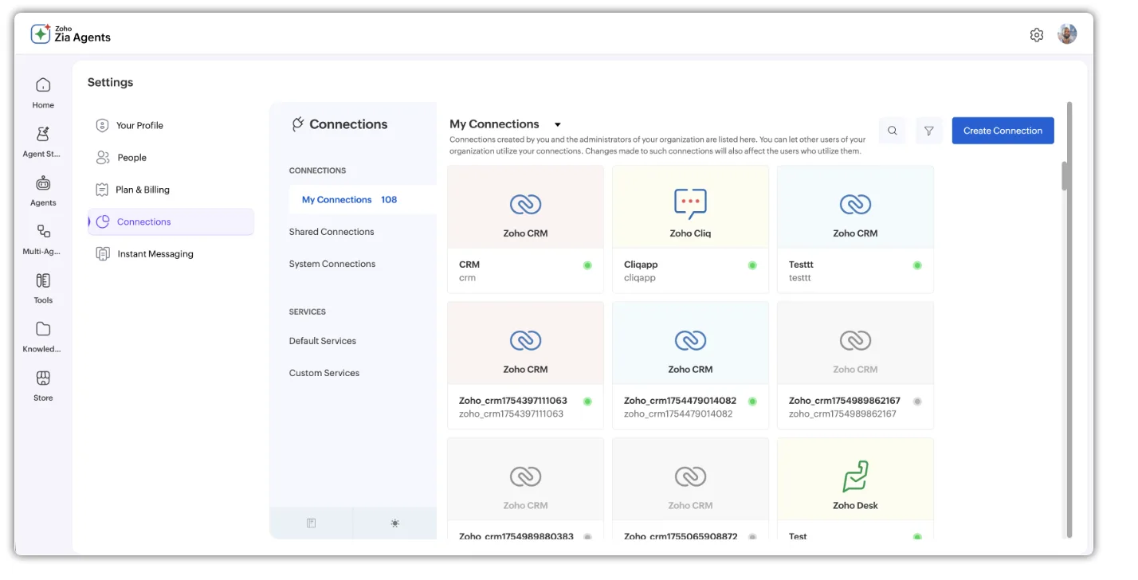Open the user profile avatar
Image resolution: width=1138 pixels, height=580 pixels.
click(x=1067, y=34)
